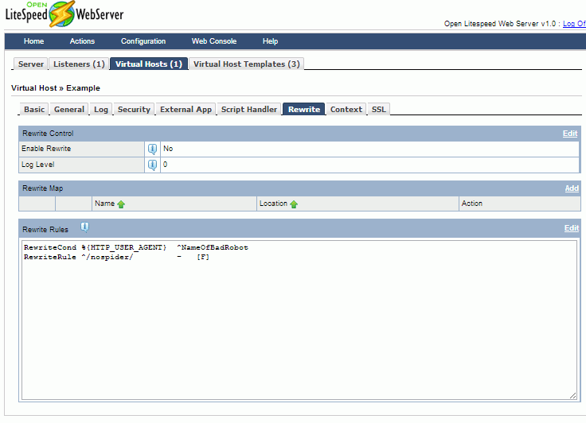Image resolution: width=586 pixels, height=423 pixels.
Task: Click the Log Off link
Action: (x=574, y=24)
